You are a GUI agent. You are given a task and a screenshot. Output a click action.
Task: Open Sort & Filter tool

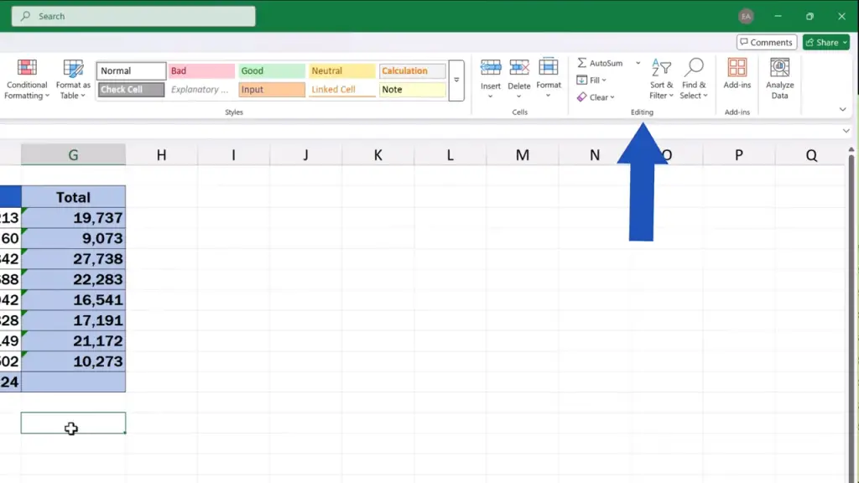click(661, 80)
